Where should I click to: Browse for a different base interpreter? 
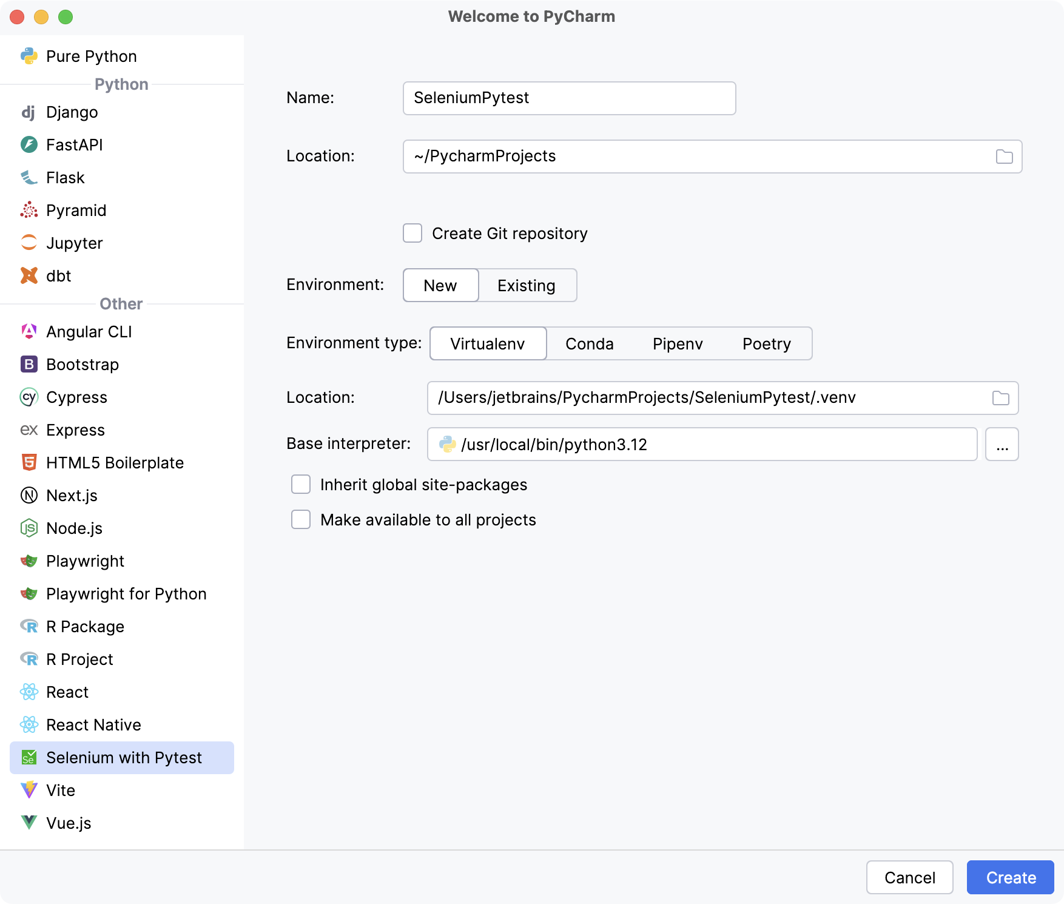click(1002, 444)
